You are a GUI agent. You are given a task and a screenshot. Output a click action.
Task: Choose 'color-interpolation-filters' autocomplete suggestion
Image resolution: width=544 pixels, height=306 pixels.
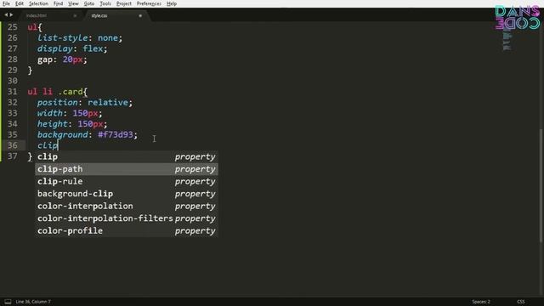point(127,218)
